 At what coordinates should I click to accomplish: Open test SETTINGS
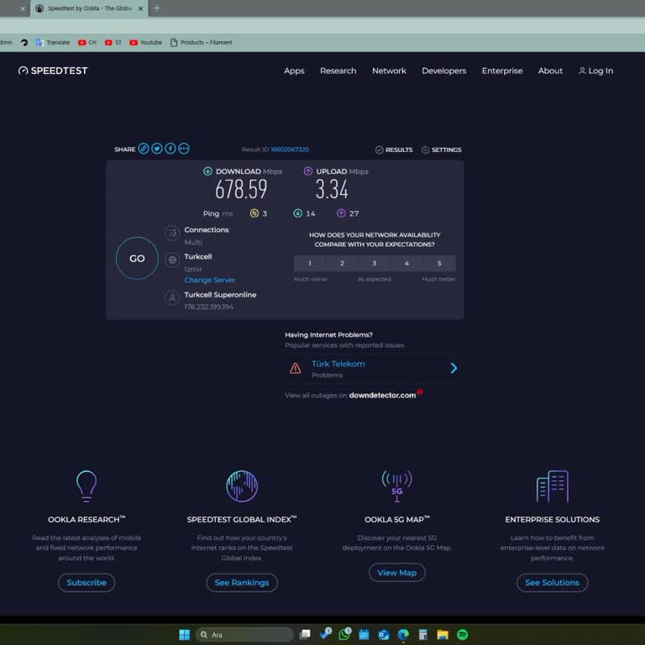[x=442, y=149]
